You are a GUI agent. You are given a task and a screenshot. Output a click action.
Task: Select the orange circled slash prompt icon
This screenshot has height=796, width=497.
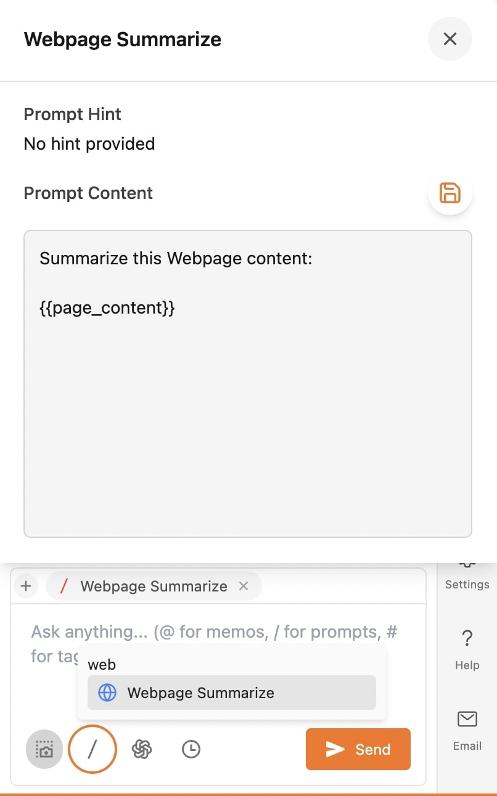coord(92,749)
